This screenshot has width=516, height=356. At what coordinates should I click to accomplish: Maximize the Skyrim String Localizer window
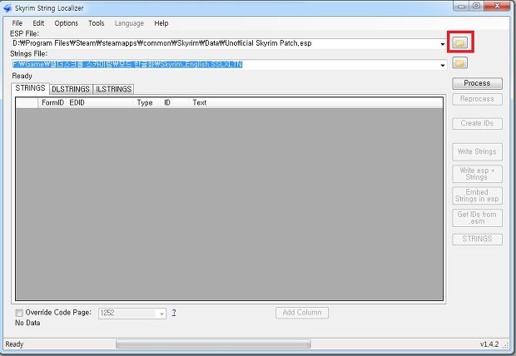tap(477, 6)
